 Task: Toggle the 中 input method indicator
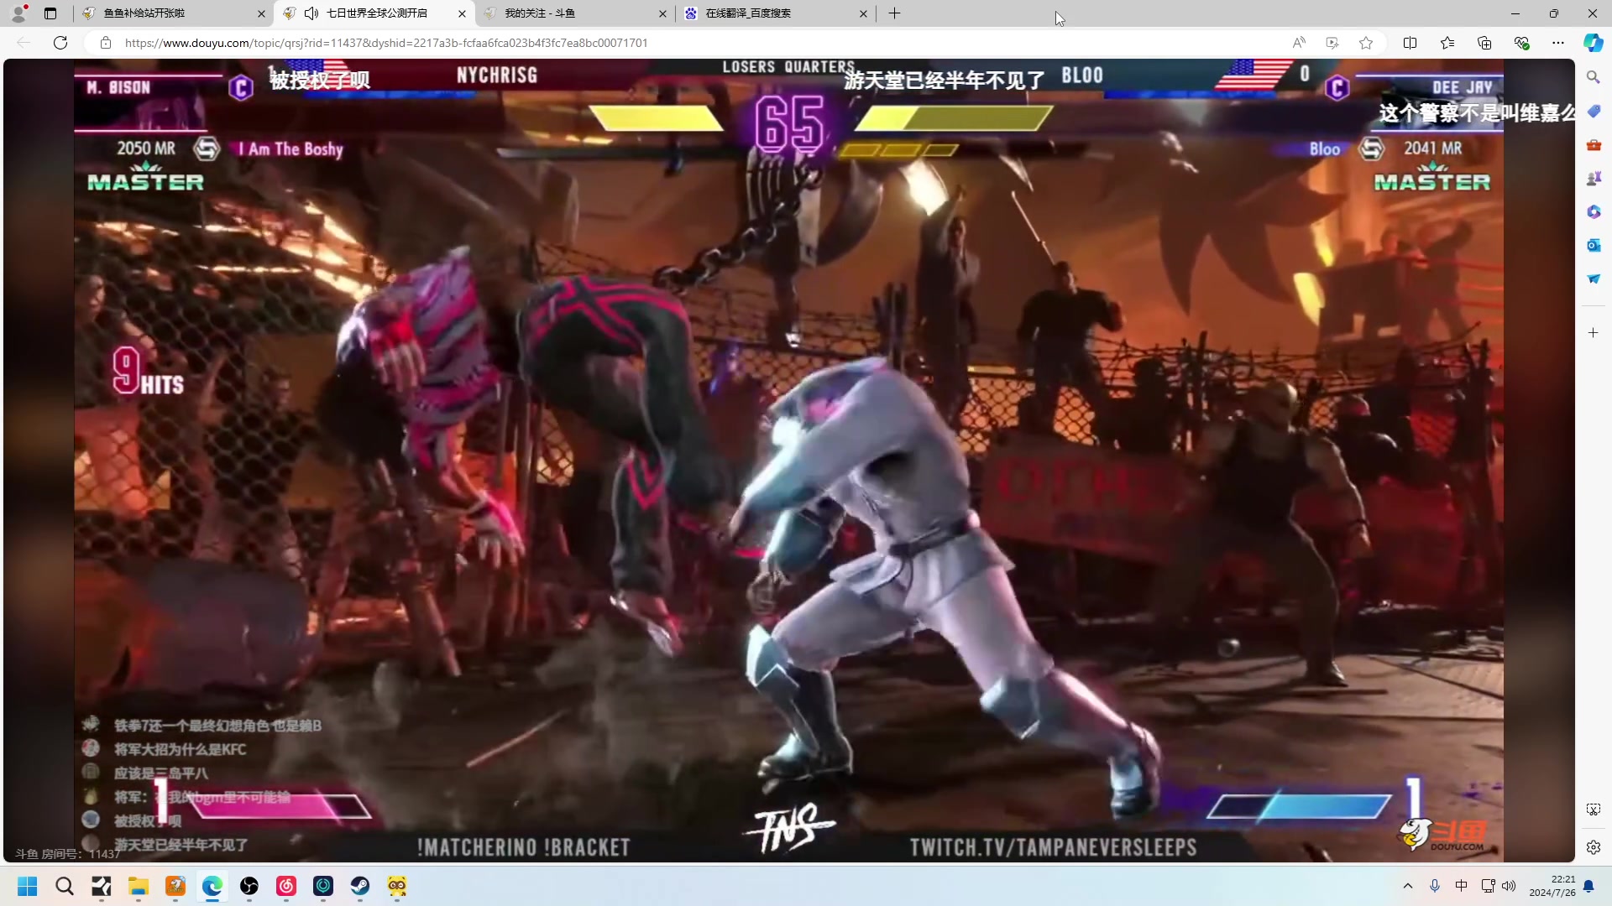click(1462, 886)
